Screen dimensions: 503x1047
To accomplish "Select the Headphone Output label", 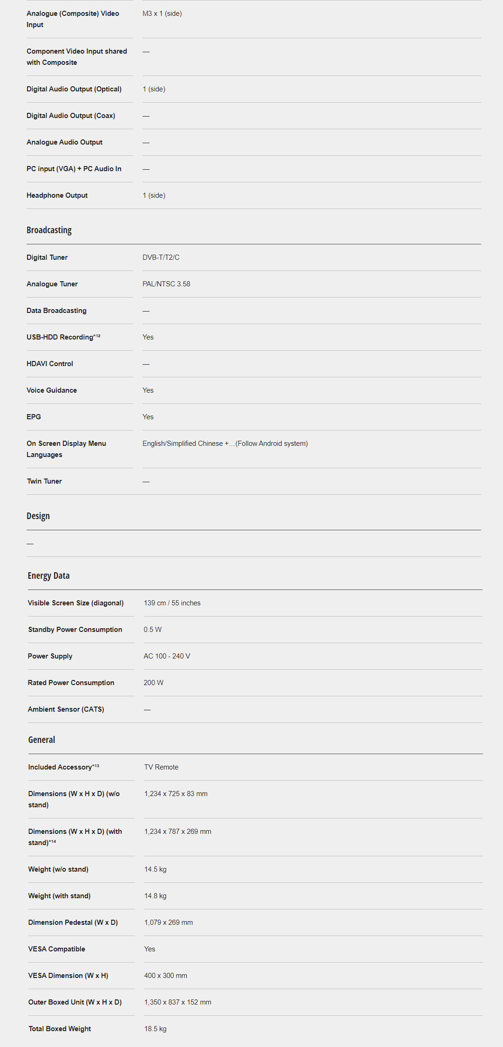I will 57,195.
